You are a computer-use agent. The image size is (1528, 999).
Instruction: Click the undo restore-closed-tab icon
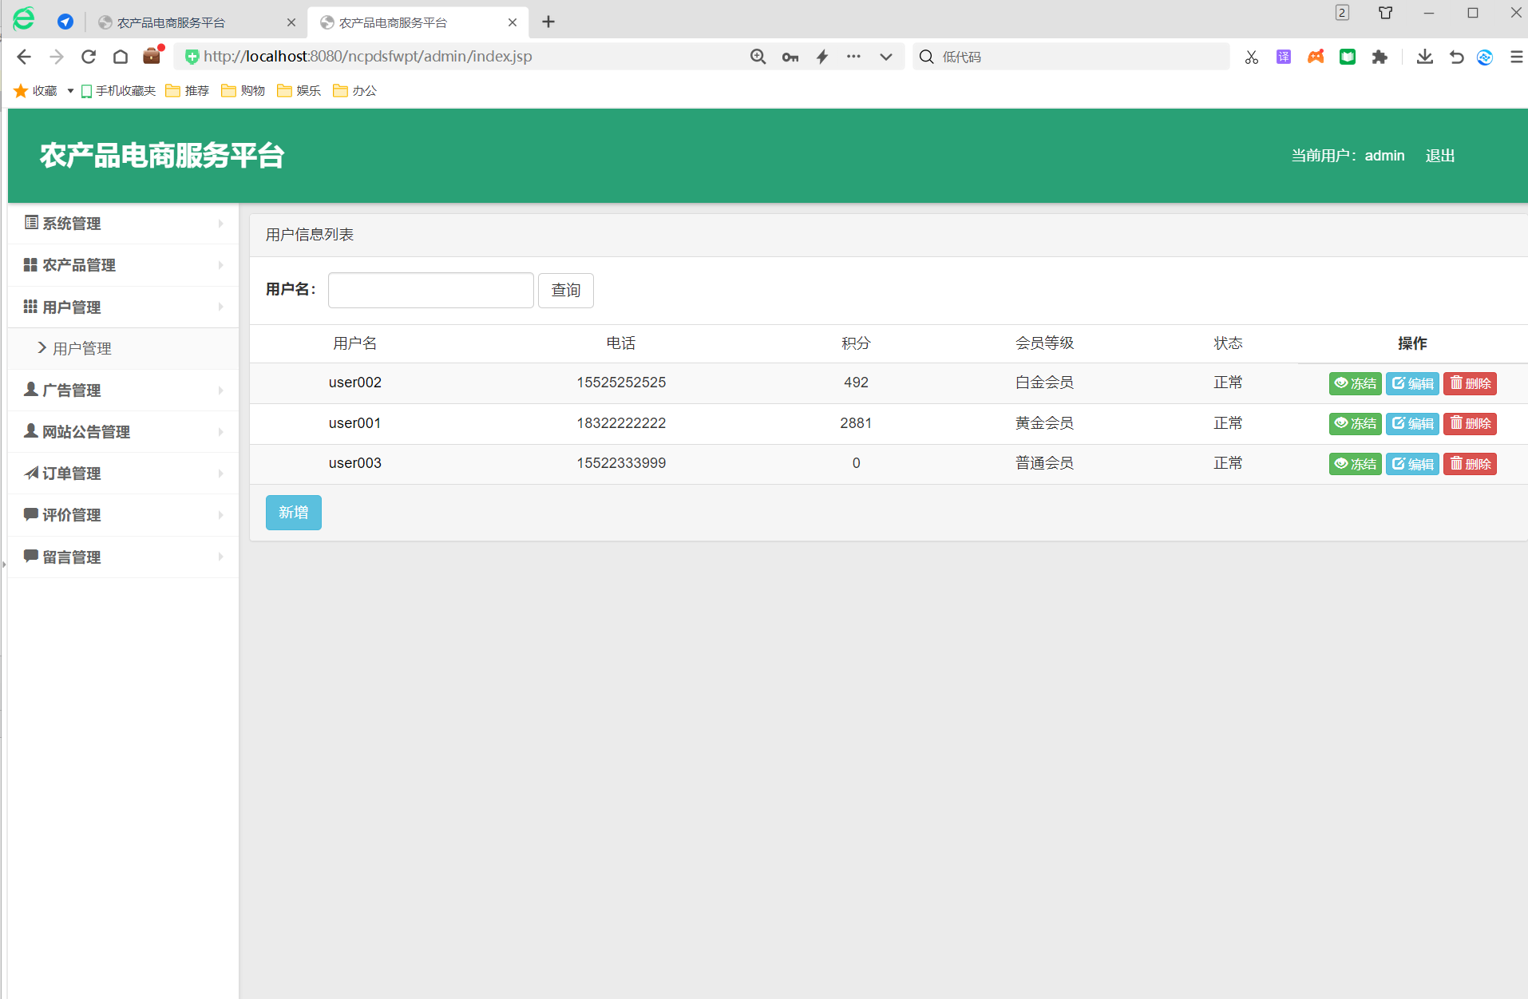1456,57
